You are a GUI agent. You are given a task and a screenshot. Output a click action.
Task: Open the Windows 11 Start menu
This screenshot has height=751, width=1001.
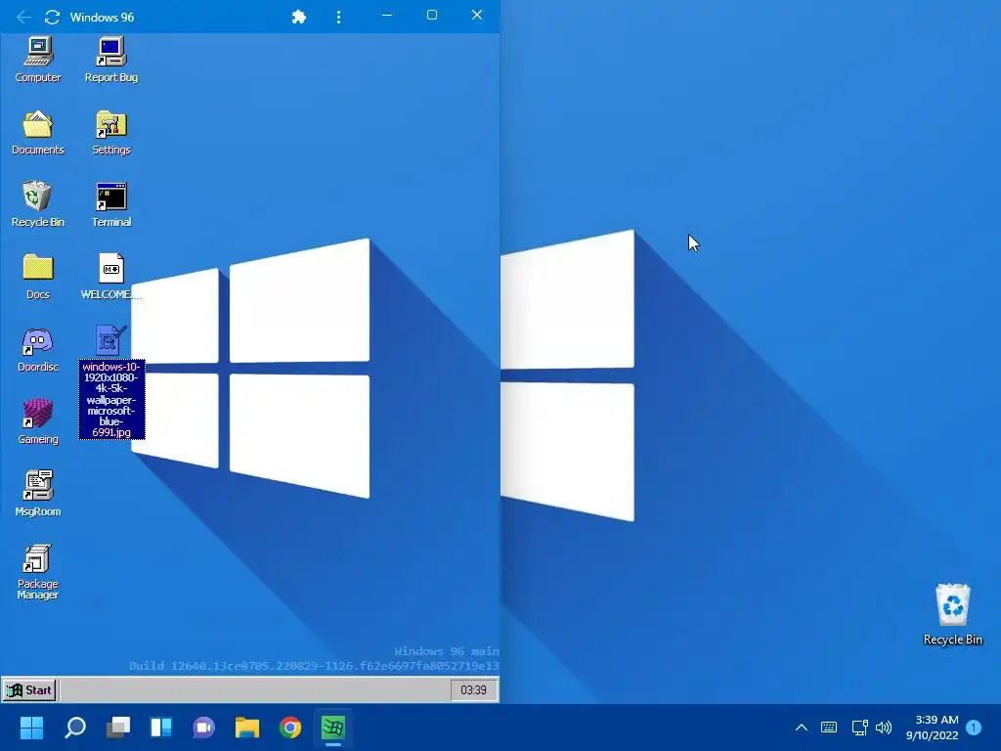tap(31, 728)
